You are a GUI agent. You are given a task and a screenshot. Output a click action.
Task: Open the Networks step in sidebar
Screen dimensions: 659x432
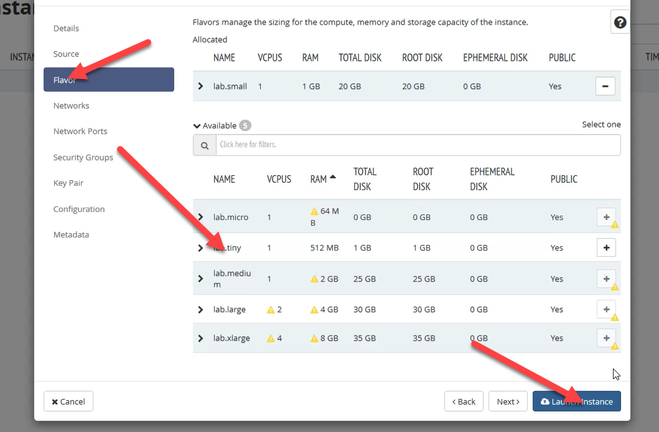(71, 106)
